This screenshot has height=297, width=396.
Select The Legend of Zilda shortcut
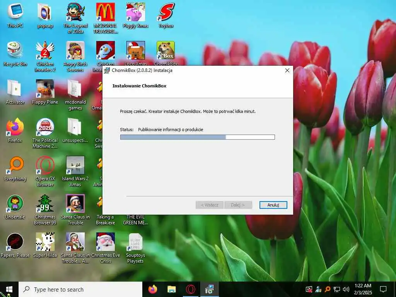pos(75,18)
